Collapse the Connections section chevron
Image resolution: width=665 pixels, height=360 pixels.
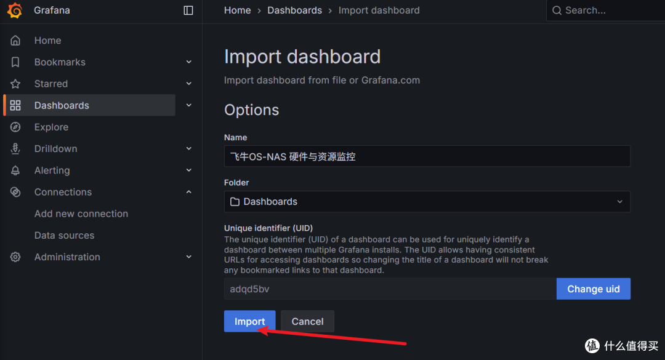click(x=189, y=191)
